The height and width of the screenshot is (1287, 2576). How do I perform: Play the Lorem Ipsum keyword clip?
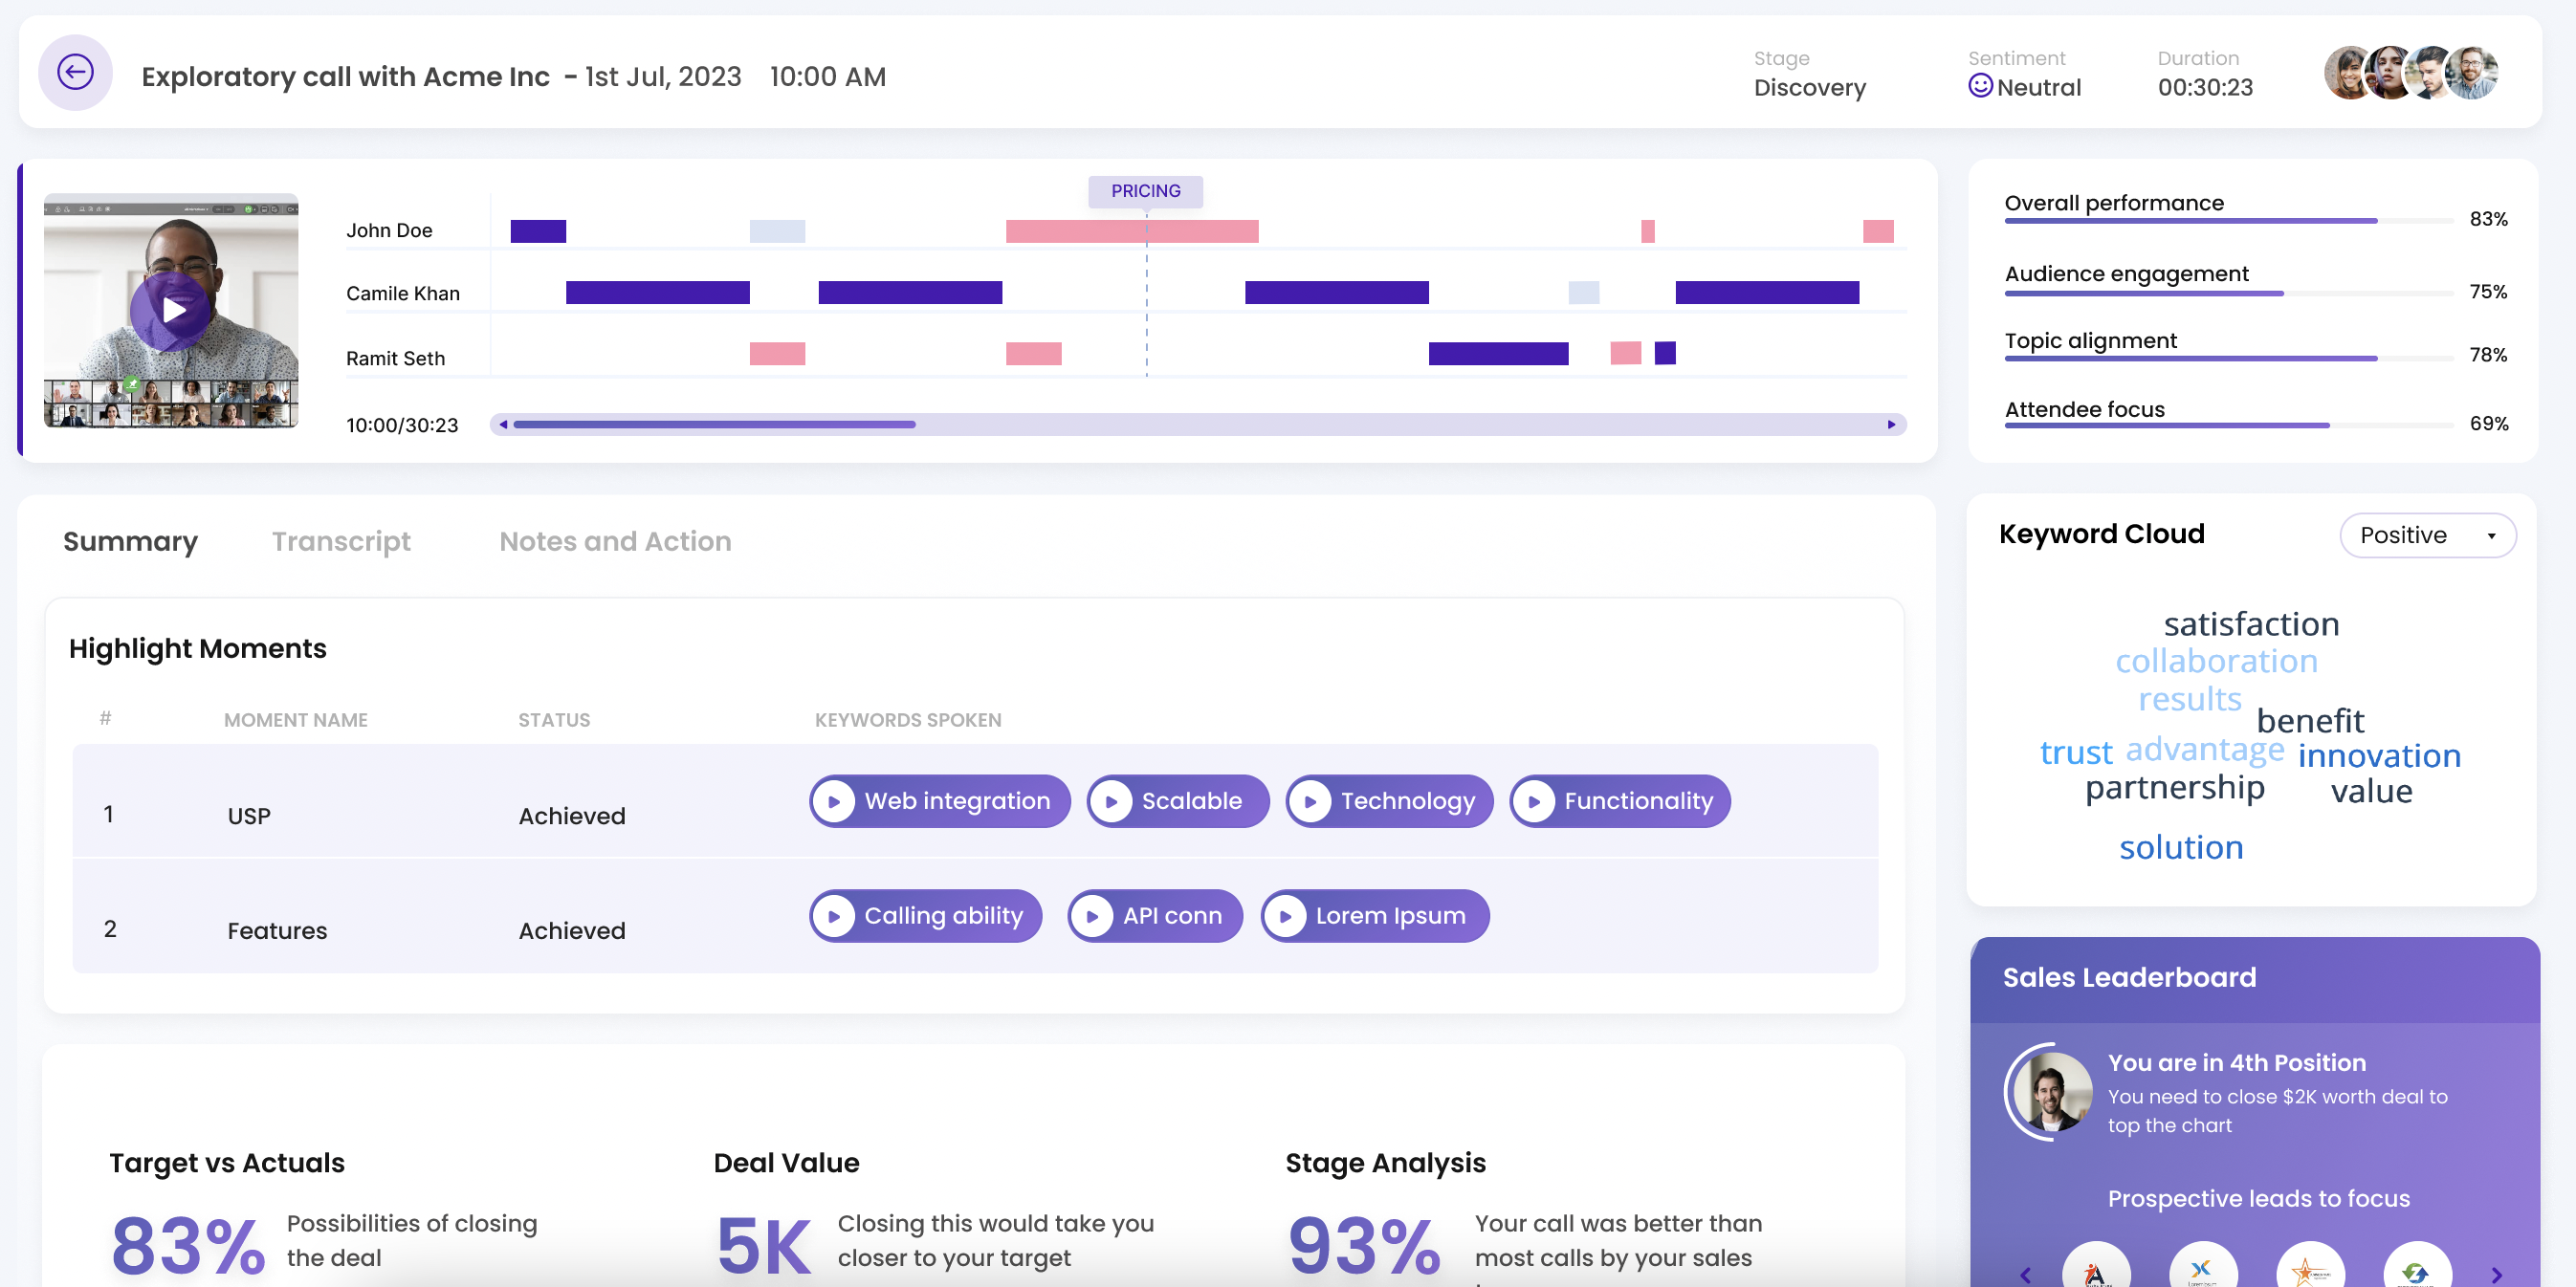[x=1286, y=916]
